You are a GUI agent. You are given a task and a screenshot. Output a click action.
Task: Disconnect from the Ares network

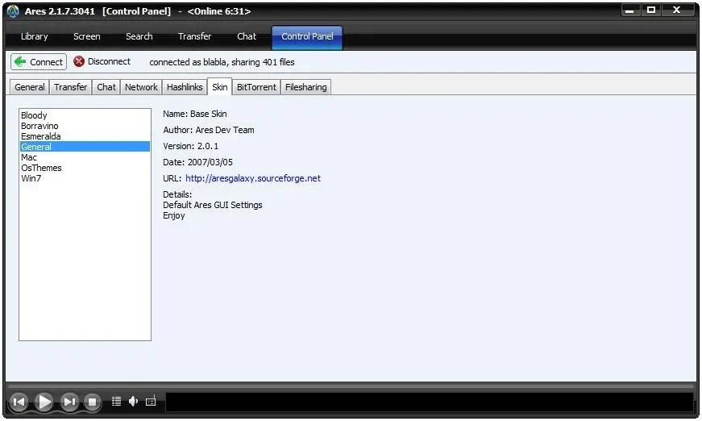tap(102, 61)
